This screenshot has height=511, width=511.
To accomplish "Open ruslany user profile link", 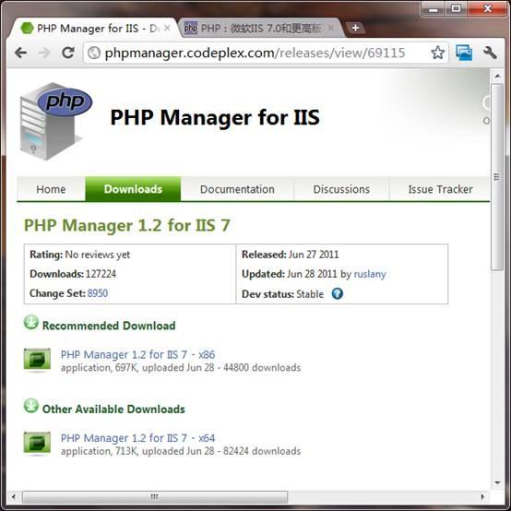I will [x=370, y=274].
